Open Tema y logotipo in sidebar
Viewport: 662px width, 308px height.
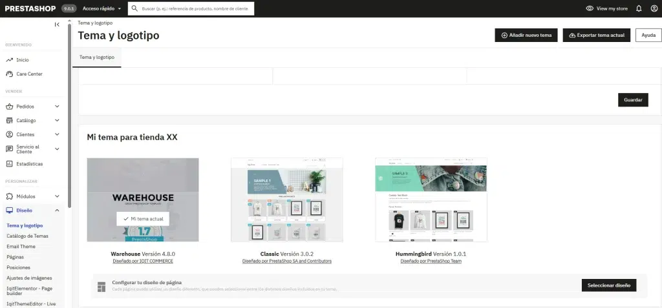tap(25, 225)
